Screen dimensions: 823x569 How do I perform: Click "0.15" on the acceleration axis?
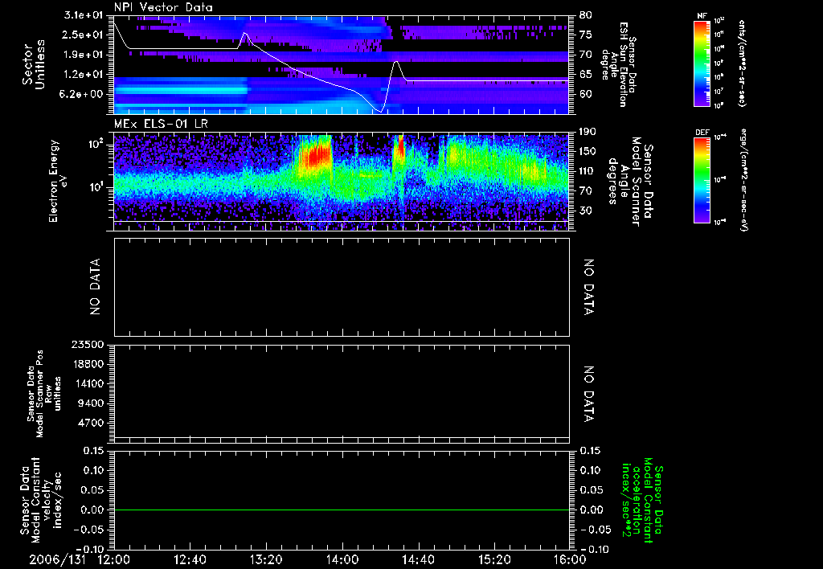click(x=590, y=451)
